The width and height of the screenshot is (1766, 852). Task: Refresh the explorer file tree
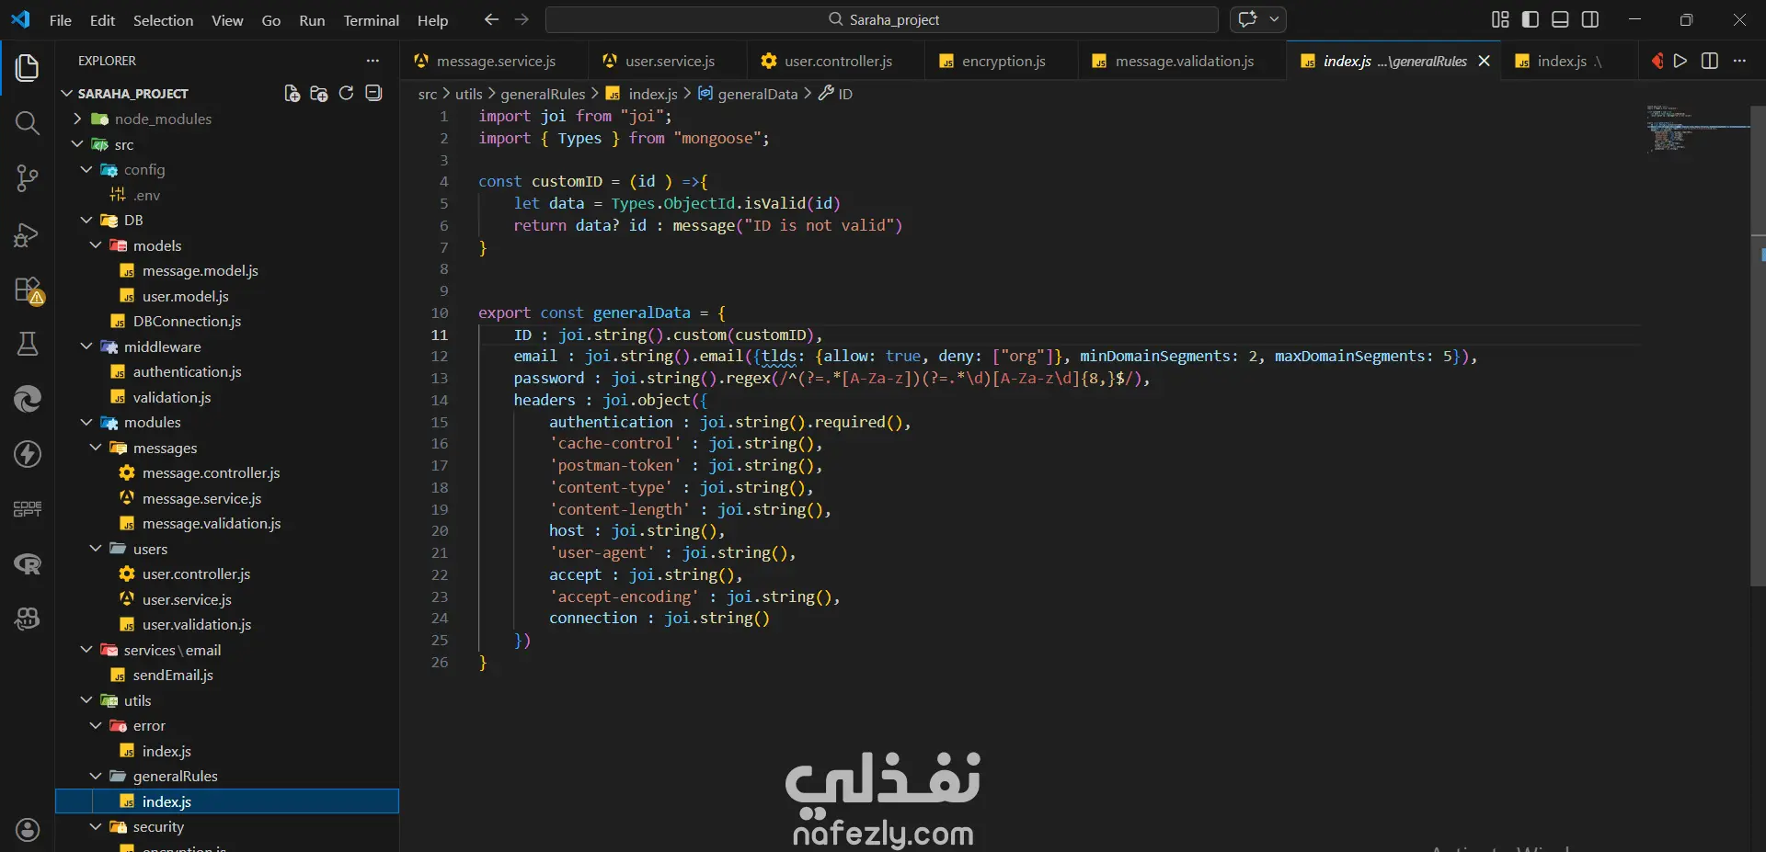346,93
